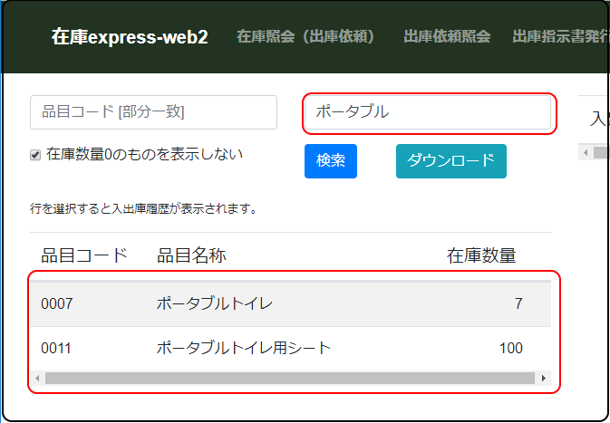
Task: Click the stock quantity 100 cell
Action: (510, 348)
